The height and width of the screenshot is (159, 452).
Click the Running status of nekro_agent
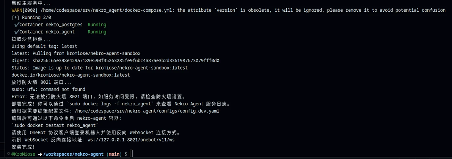point(97,32)
